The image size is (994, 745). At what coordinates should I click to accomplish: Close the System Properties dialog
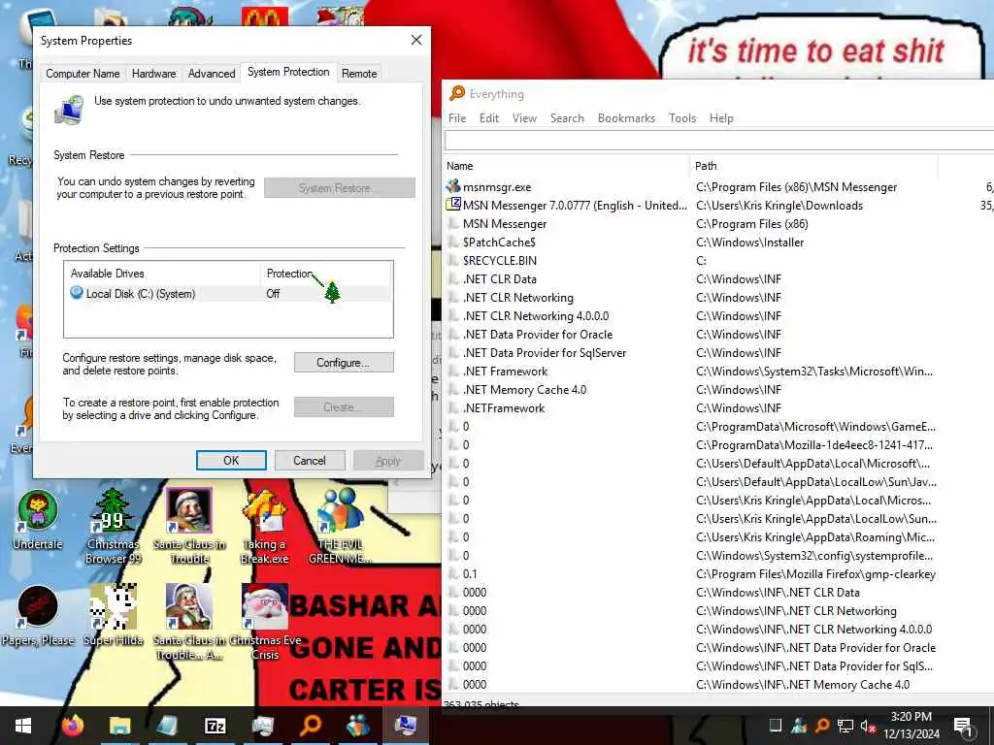(x=416, y=40)
